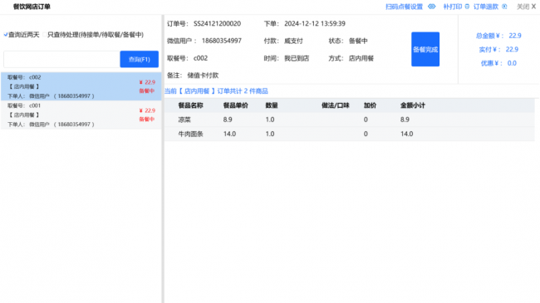
Task: Click the reprint printer icon
Action: click(x=467, y=7)
